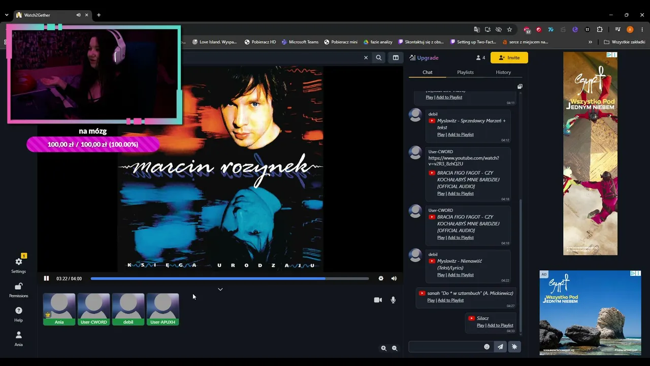Image resolution: width=650 pixels, height=366 pixels.
Task: Add Silacz to playlist
Action: [500, 325]
